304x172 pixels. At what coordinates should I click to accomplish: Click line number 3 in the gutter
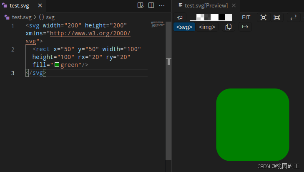click(x=13, y=73)
